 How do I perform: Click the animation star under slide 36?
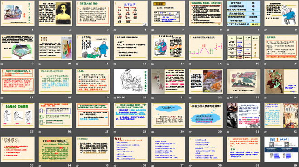click(115, 166)
